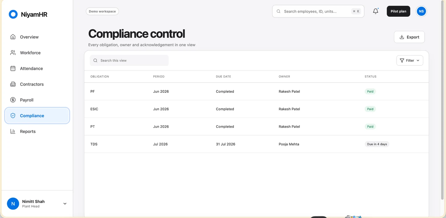Click the Reports bar chart icon
446x218 pixels.
tap(13, 131)
